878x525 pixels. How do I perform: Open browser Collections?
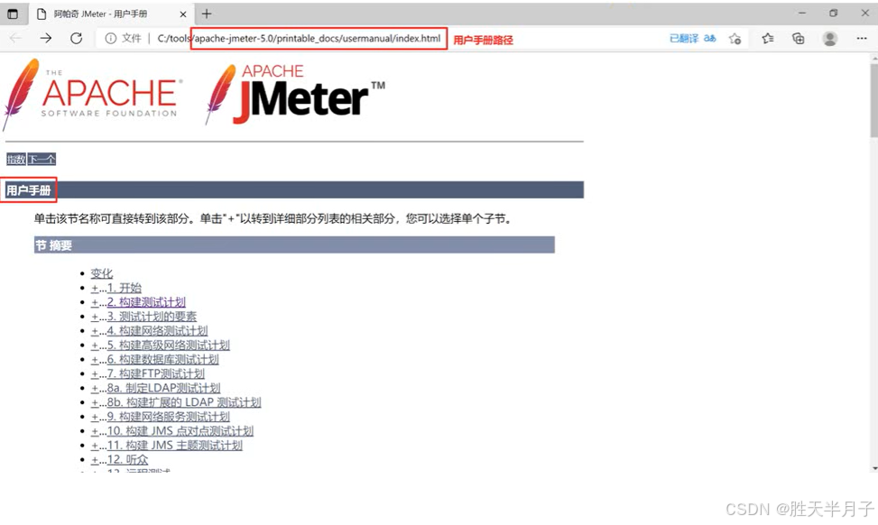pos(798,38)
